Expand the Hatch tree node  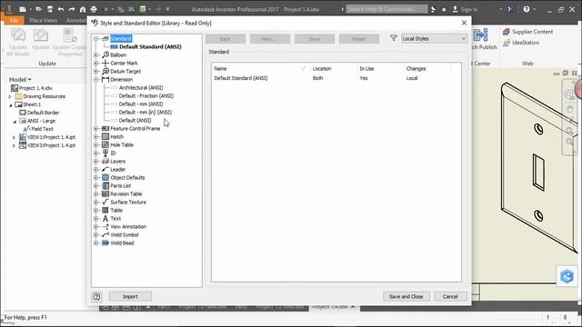coord(95,136)
